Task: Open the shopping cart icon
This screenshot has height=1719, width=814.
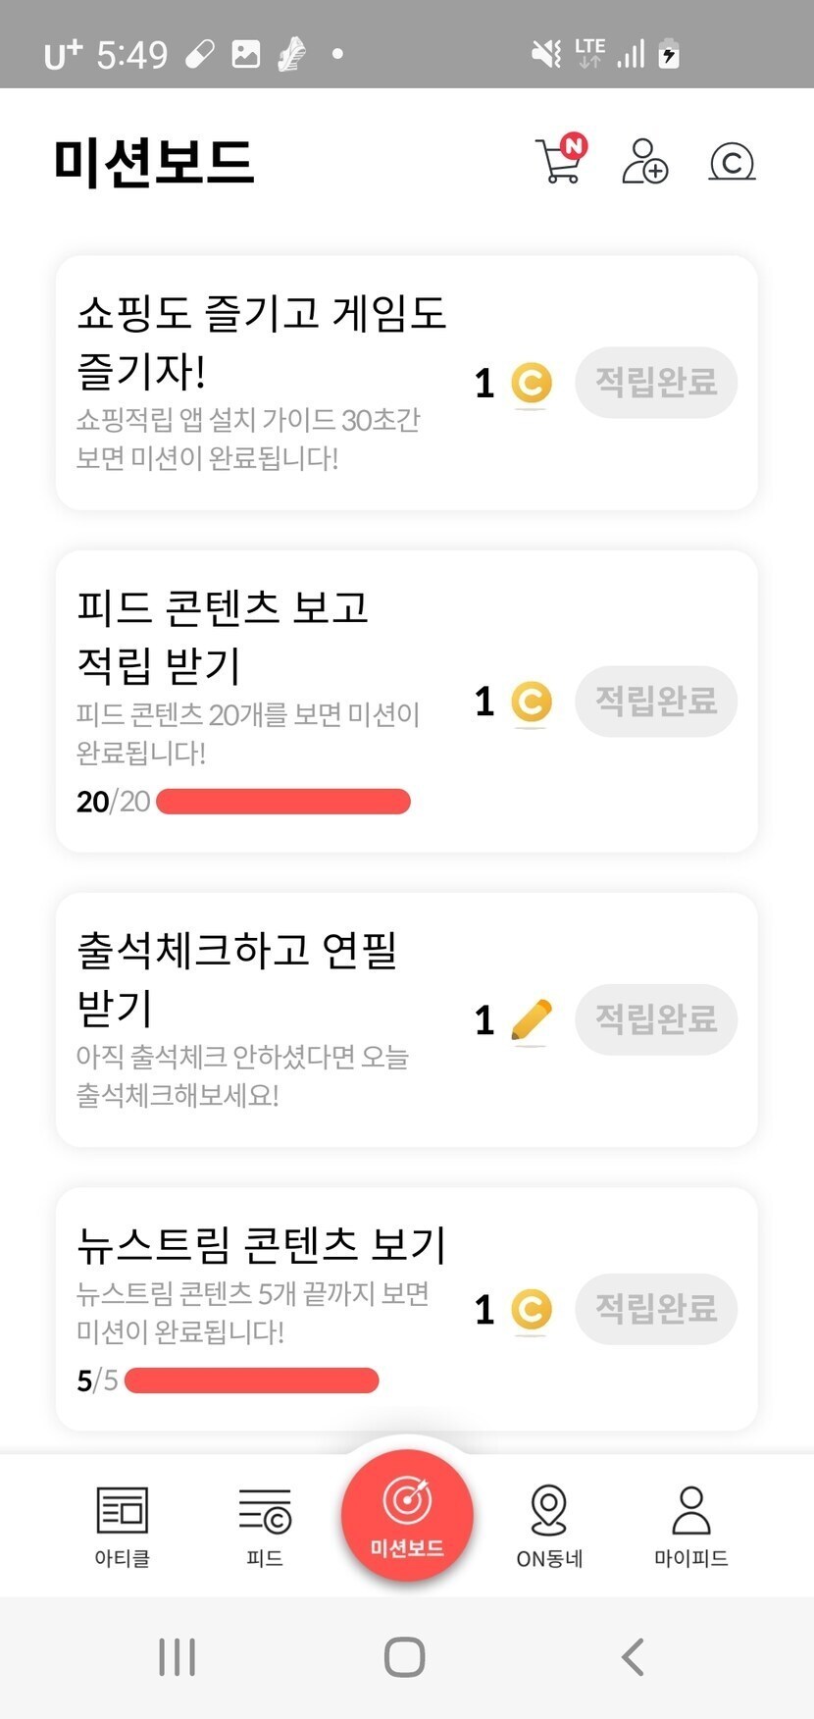Action: (559, 161)
